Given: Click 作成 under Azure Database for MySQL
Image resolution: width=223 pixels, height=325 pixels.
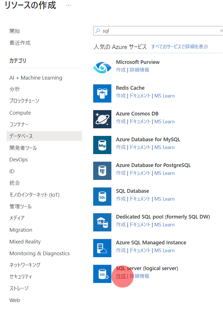Looking at the screenshot, I should [121, 147].
